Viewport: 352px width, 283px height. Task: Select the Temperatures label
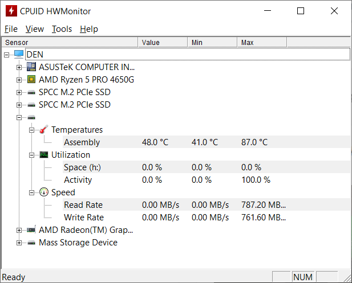click(x=77, y=130)
